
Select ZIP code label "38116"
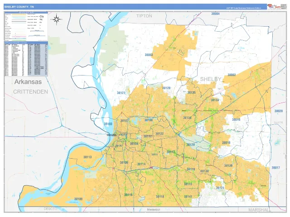coord(128,195)
